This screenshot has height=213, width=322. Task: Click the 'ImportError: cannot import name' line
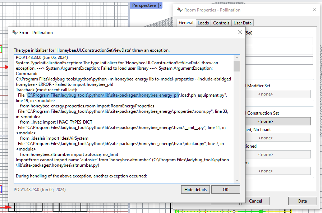pyautogui.click(x=123, y=162)
